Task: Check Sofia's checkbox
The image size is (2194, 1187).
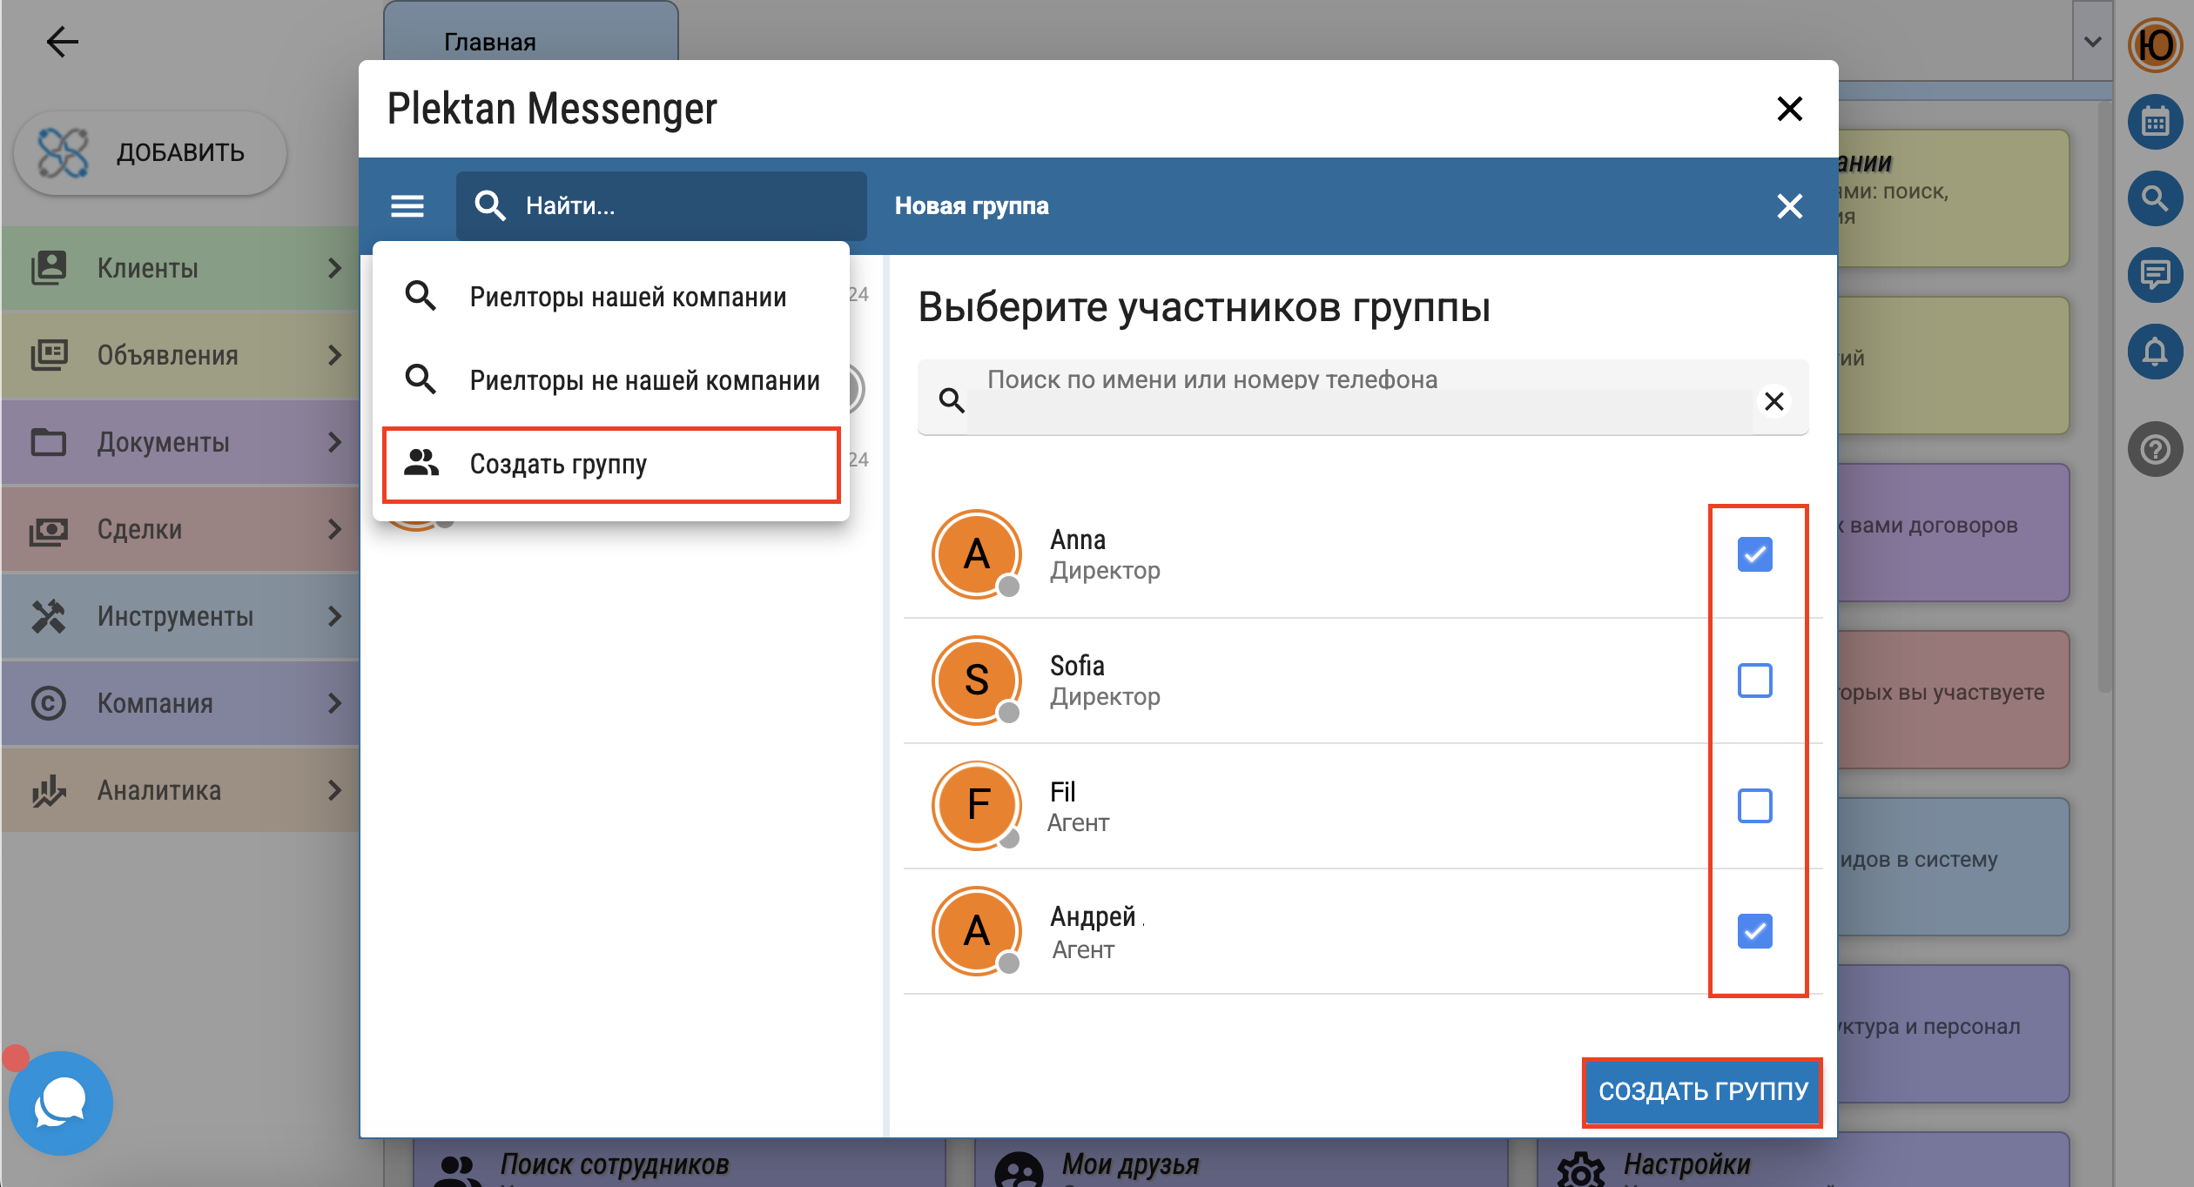Action: [x=1754, y=680]
